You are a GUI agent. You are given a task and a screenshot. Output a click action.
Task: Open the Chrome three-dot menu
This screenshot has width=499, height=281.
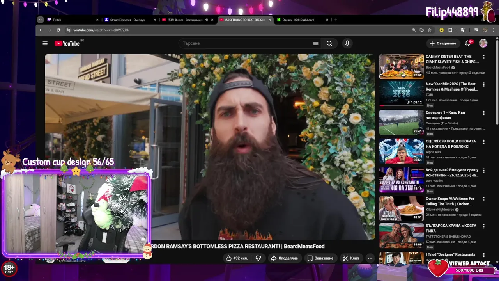(494, 30)
